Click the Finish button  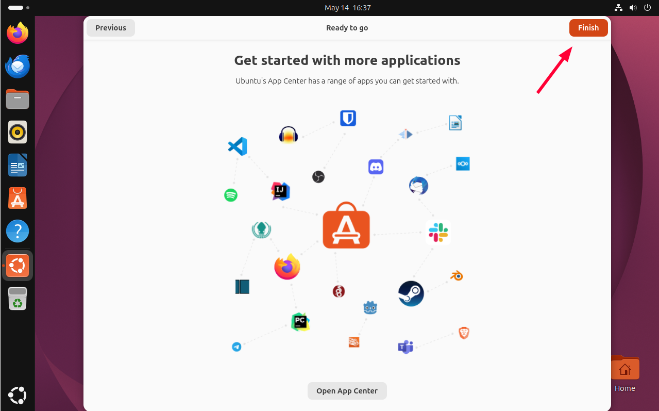[588, 28]
